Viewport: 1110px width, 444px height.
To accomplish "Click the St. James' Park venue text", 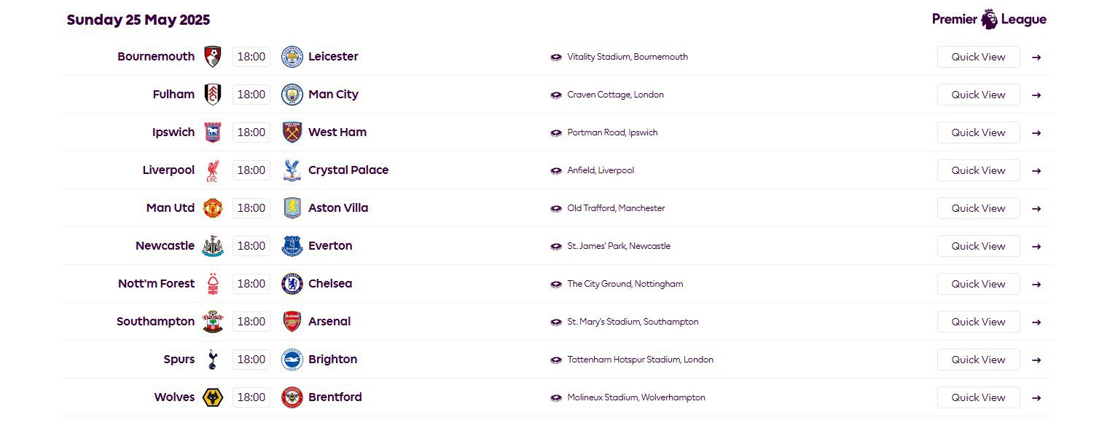I will [x=619, y=246].
